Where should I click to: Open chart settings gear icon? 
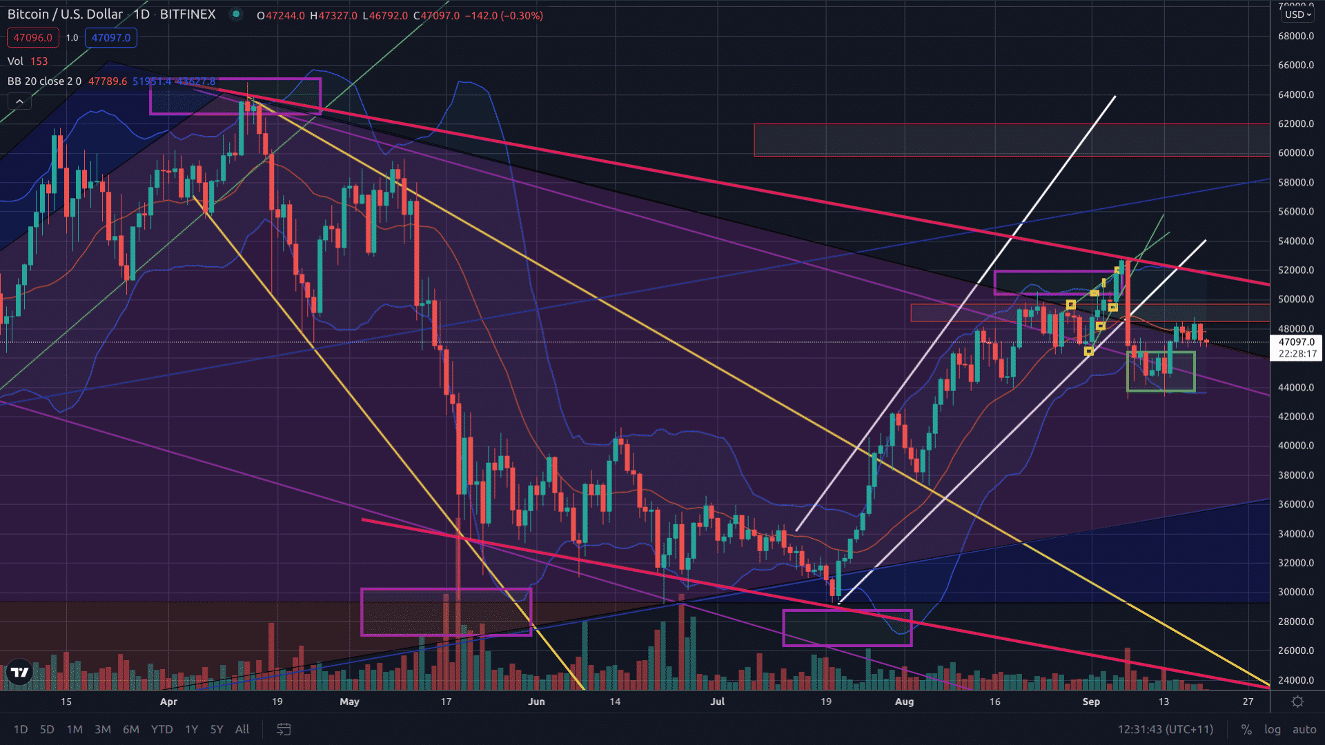point(1297,702)
